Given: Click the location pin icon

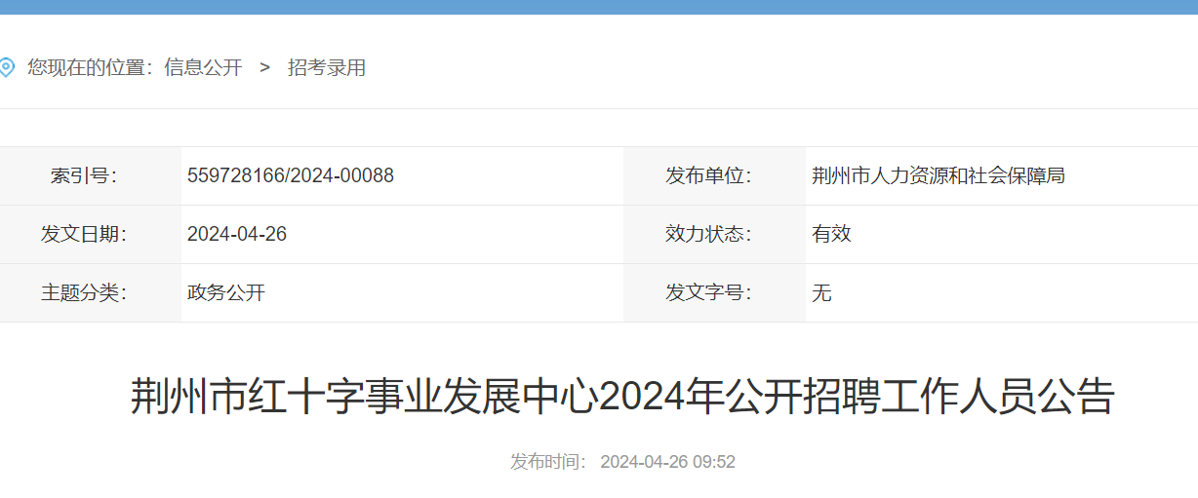Looking at the screenshot, I should tap(7, 68).
